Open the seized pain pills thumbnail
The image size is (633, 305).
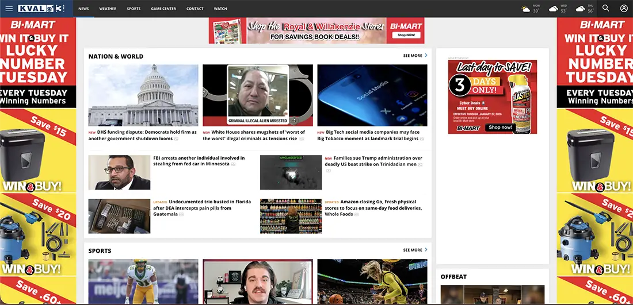[x=119, y=216]
